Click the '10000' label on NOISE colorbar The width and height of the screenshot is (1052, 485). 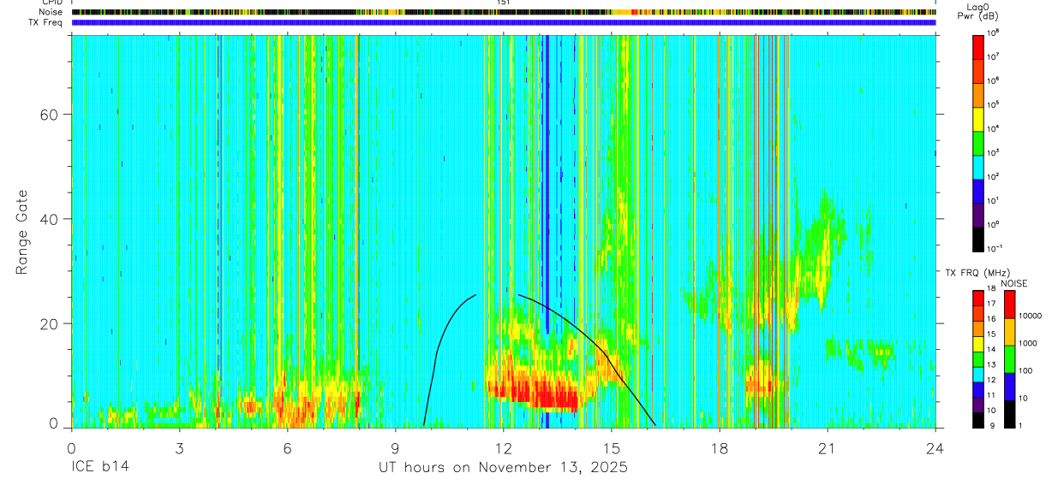click(x=1031, y=316)
